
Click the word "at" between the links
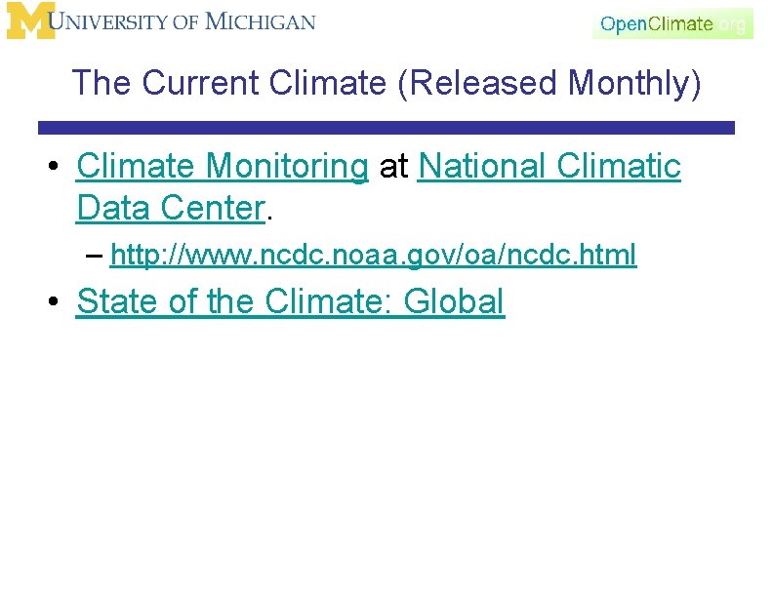[393, 167]
